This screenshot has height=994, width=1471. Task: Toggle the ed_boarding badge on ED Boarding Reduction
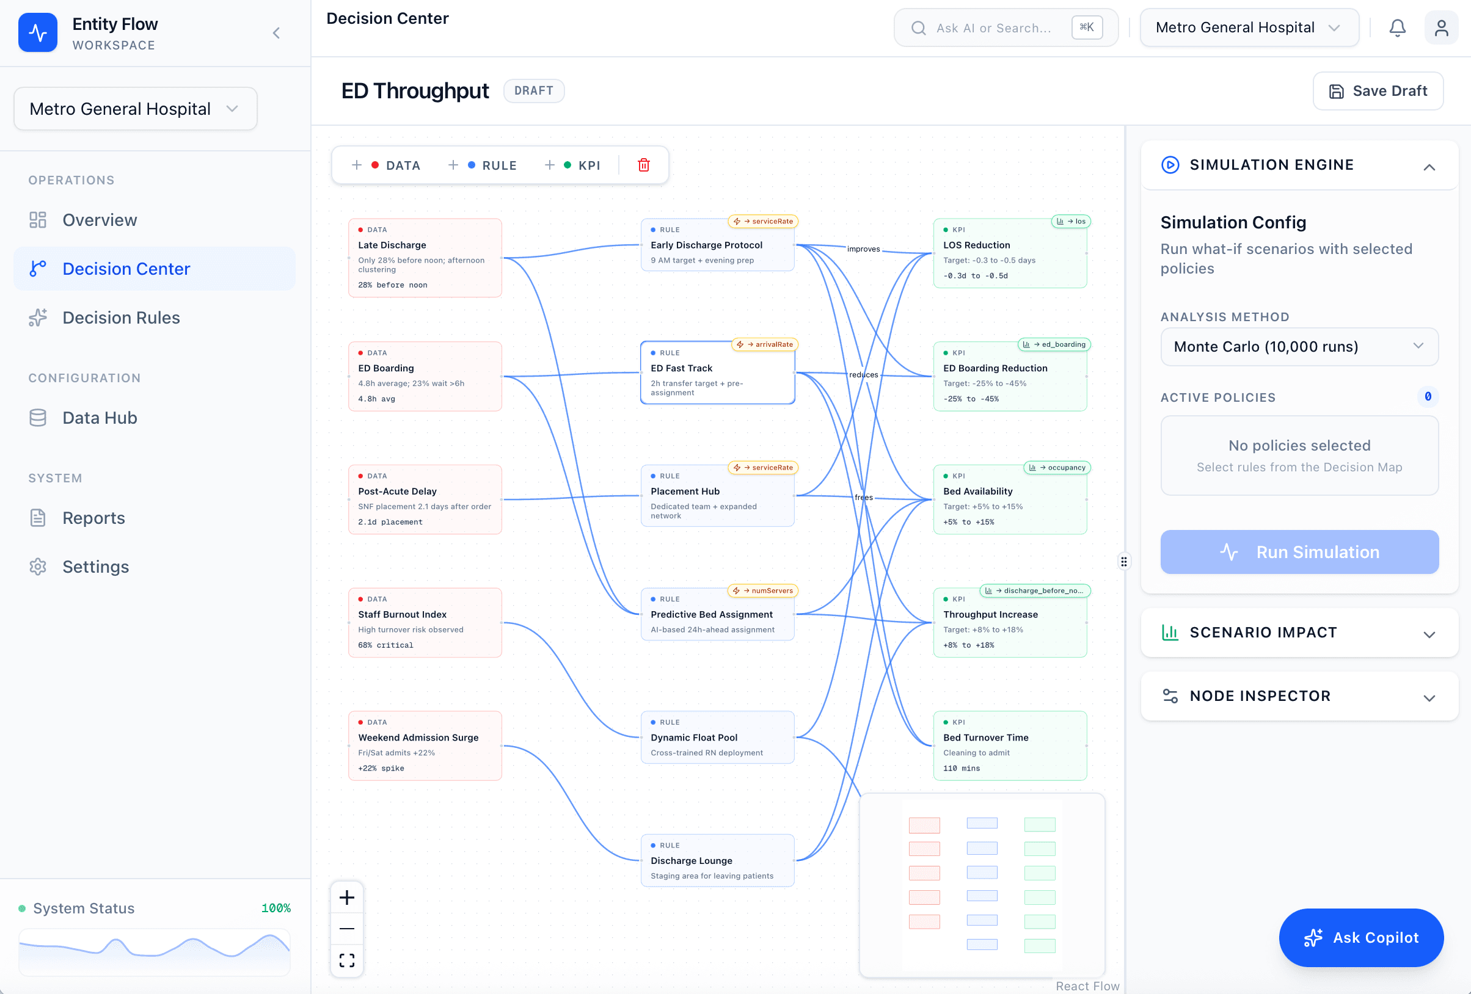pos(1056,345)
